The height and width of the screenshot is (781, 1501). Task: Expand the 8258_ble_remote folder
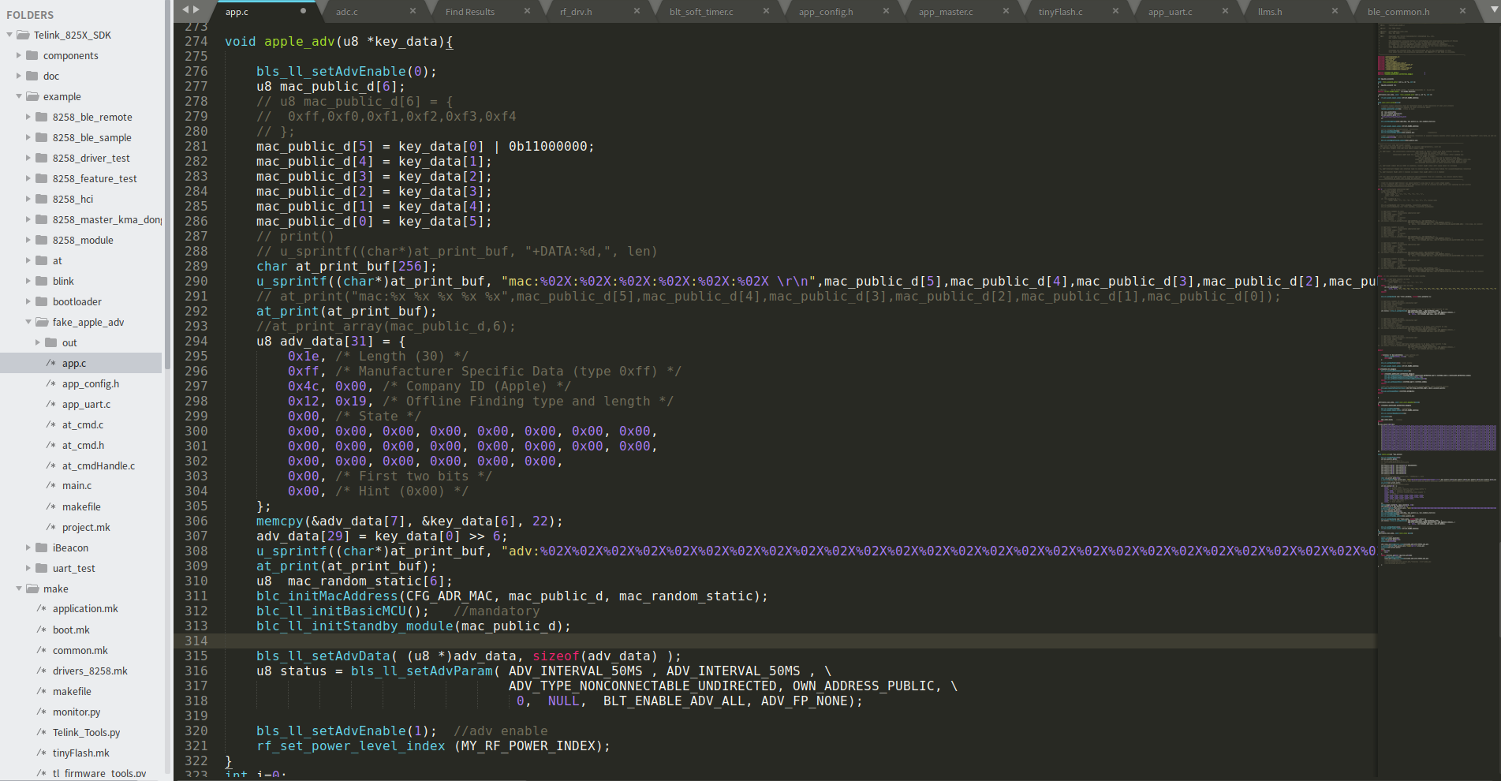pyautogui.click(x=28, y=117)
